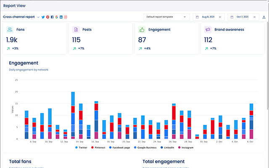Toggle Pinterest series in chart legend
Image resolution: width=269 pixels, height=168 pixels.
tap(100, 148)
